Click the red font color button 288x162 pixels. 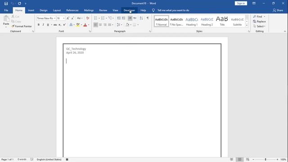tap(85, 25)
